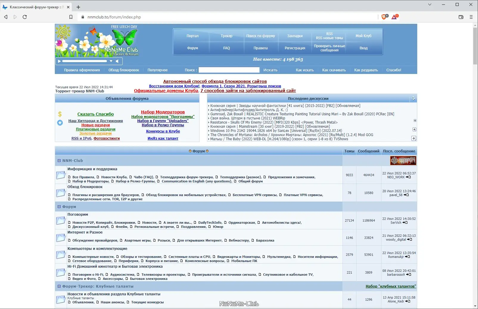Click folder icon for Обход блокировок
The height and width of the screenshot is (309, 478).
tap(61, 193)
